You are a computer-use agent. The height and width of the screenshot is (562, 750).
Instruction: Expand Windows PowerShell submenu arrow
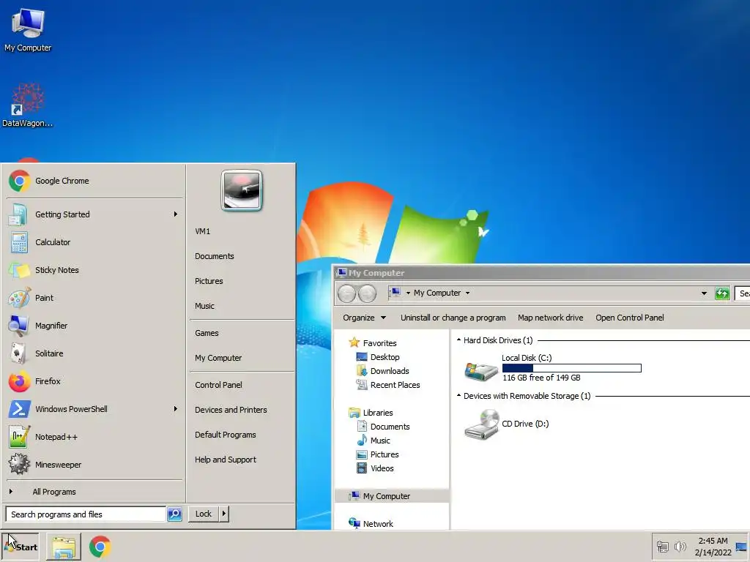tap(176, 409)
